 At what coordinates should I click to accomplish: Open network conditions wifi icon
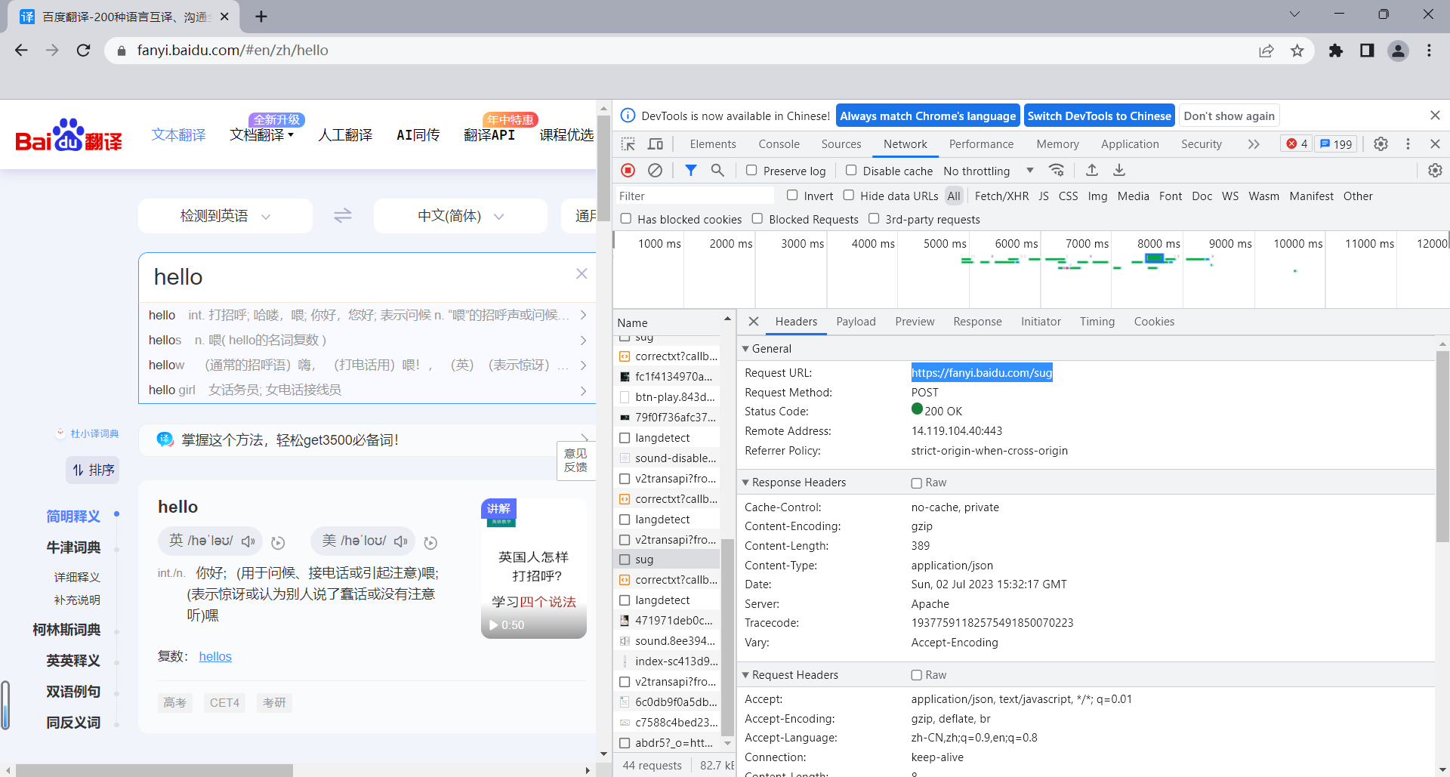click(1057, 171)
